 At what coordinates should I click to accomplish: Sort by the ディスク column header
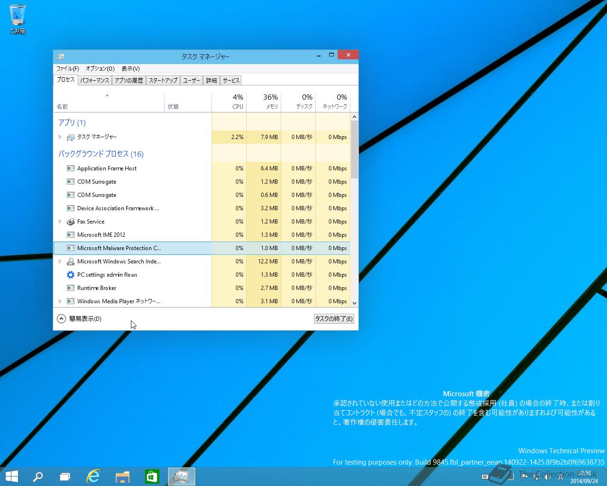tap(298, 102)
